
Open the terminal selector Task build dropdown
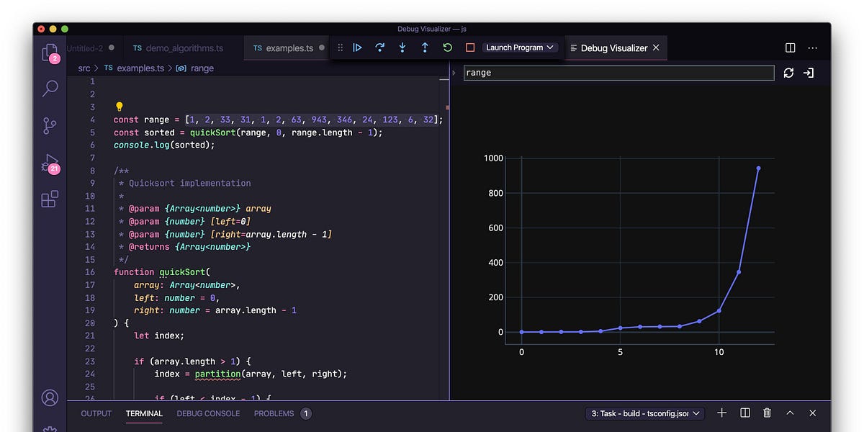tap(645, 413)
